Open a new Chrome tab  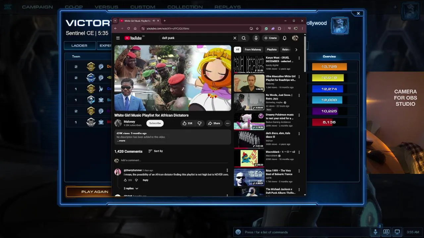165,21
